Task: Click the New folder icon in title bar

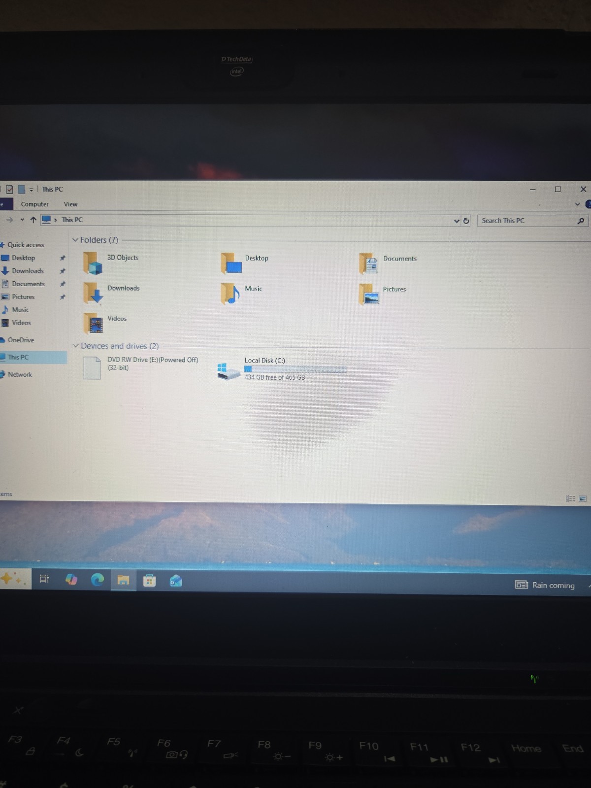Action: pos(21,189)
